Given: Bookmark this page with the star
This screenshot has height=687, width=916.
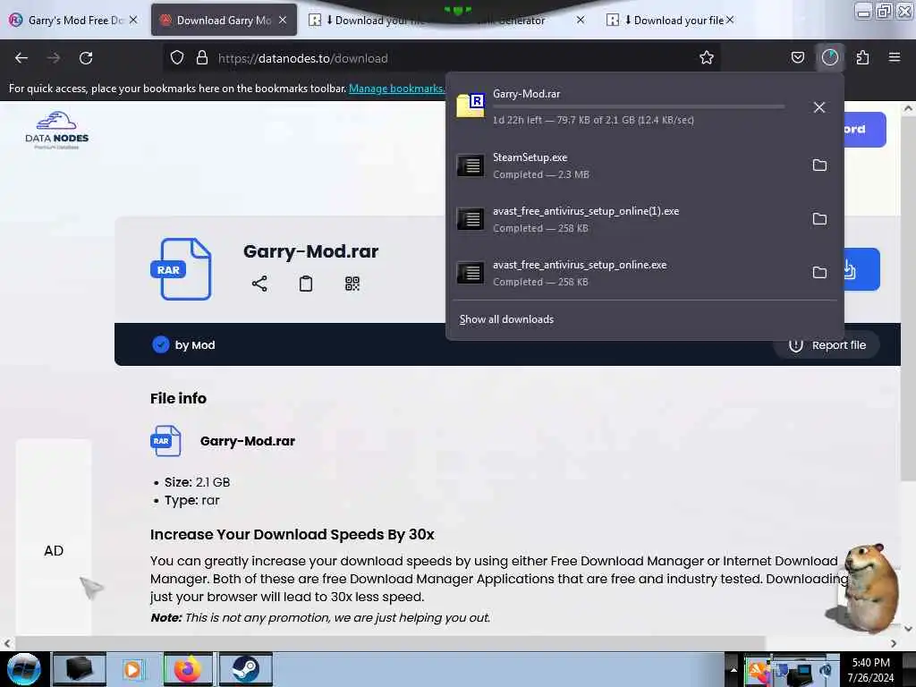Looking at the screenshot, I should pos(707,58).
